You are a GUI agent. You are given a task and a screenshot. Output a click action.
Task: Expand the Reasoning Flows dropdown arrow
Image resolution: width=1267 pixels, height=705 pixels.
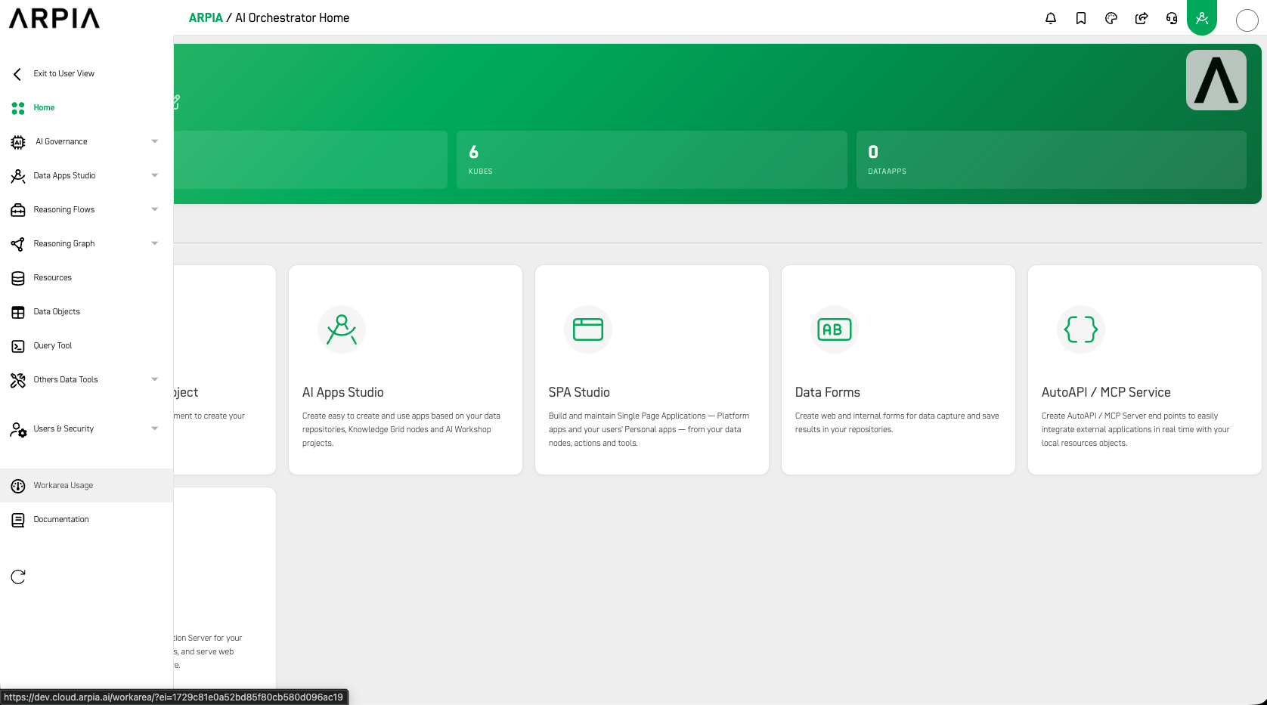(x=155, y=209)
